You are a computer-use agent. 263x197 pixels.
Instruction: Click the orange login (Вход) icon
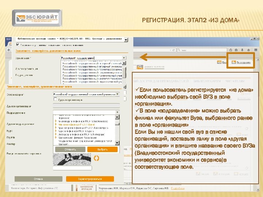(x=219, y=62)
